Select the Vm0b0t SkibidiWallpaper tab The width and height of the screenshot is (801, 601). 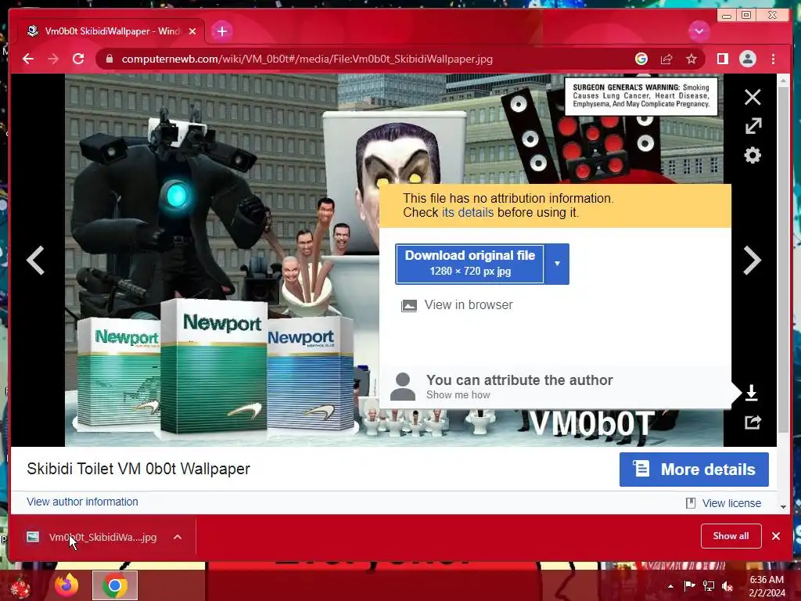pos(110,31)
